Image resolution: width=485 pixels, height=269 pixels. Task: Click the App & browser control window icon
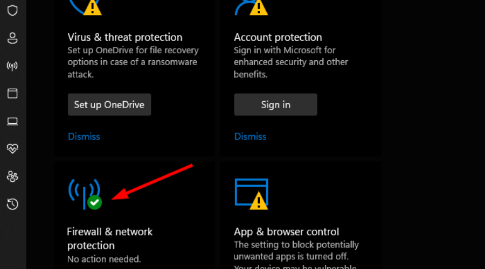pyautogui.click(x=251, y=193)
